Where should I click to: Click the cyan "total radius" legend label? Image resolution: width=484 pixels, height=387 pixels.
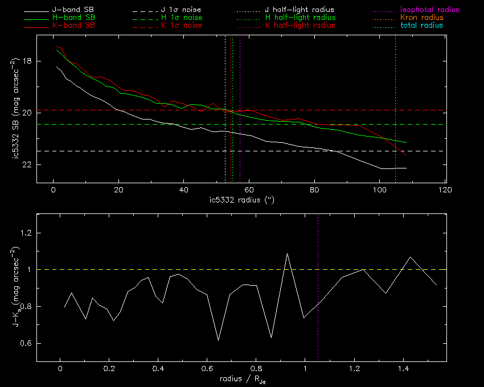coord(421,26)
